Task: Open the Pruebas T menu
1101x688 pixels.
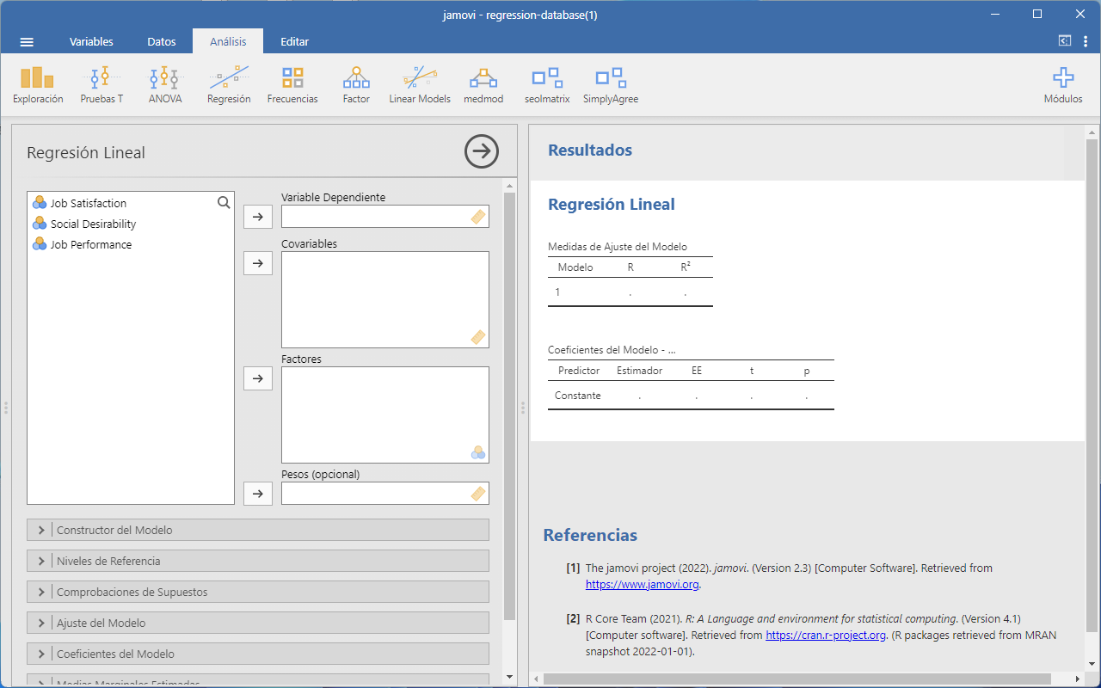Action: click(x=101, y=85)
